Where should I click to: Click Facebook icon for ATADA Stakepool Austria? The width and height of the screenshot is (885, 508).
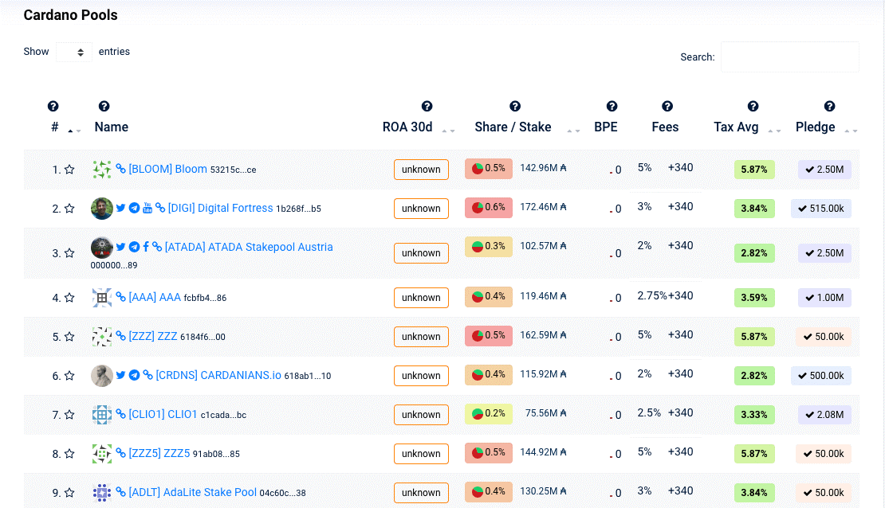coord(146,247)
